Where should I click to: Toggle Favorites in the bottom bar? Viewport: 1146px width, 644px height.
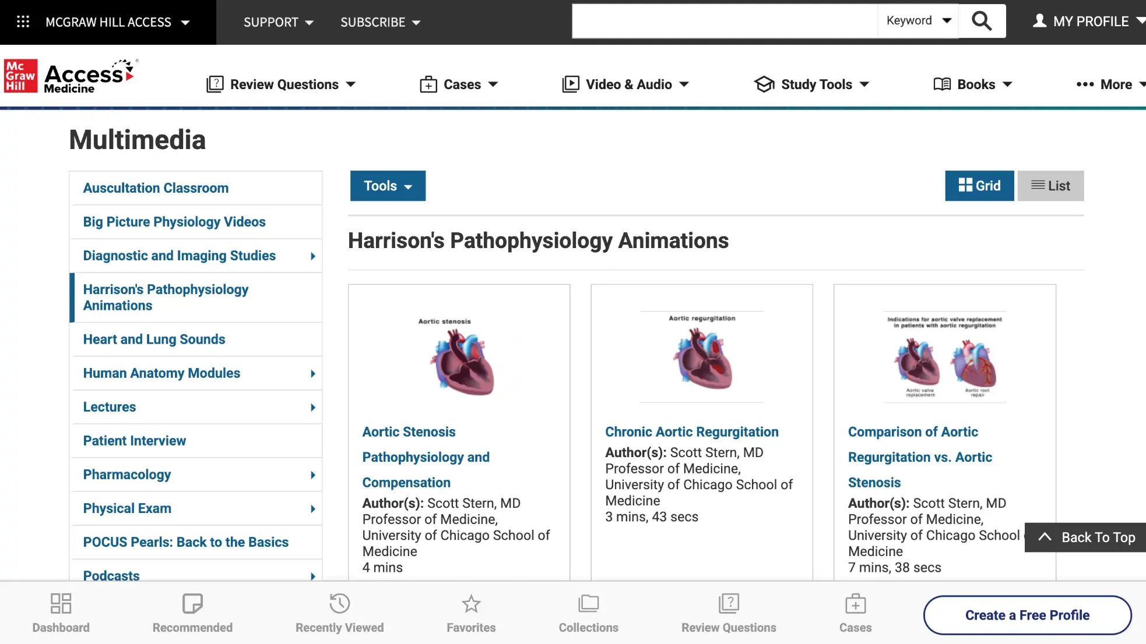[470, 604]
